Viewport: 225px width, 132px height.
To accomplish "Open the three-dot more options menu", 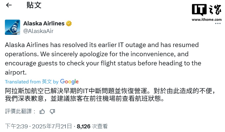I will pos(218,24).
